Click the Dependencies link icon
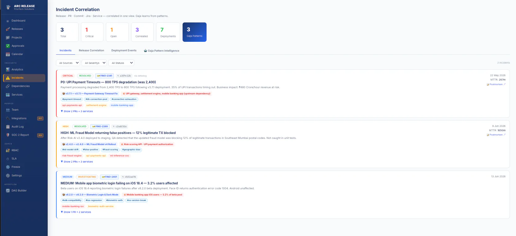 (x=8, y=86)
